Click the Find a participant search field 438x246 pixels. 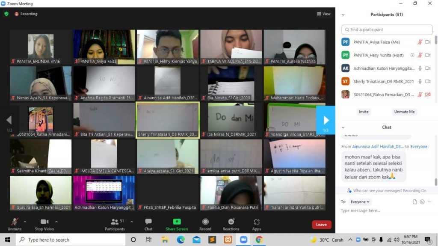point(387,30)
